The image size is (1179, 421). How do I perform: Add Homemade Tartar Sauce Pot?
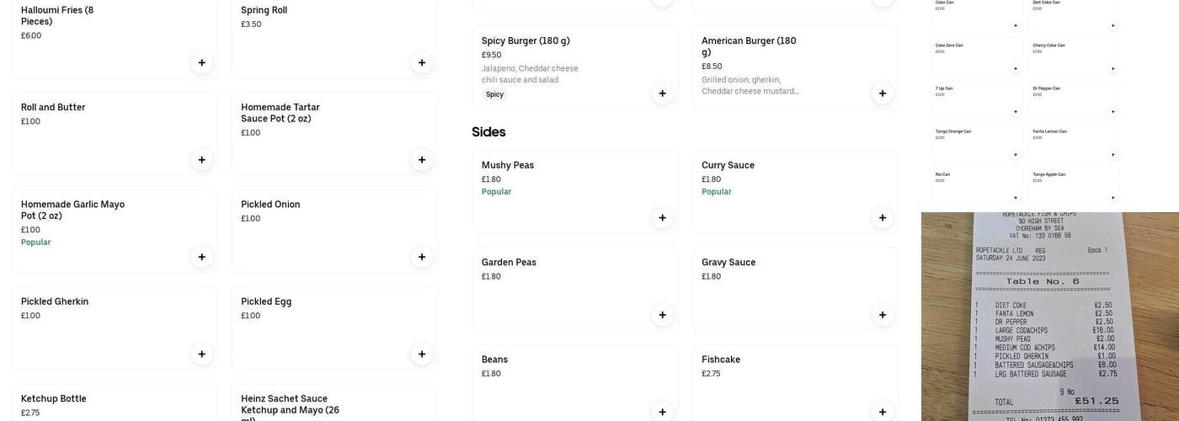click(x=422, y=160)
